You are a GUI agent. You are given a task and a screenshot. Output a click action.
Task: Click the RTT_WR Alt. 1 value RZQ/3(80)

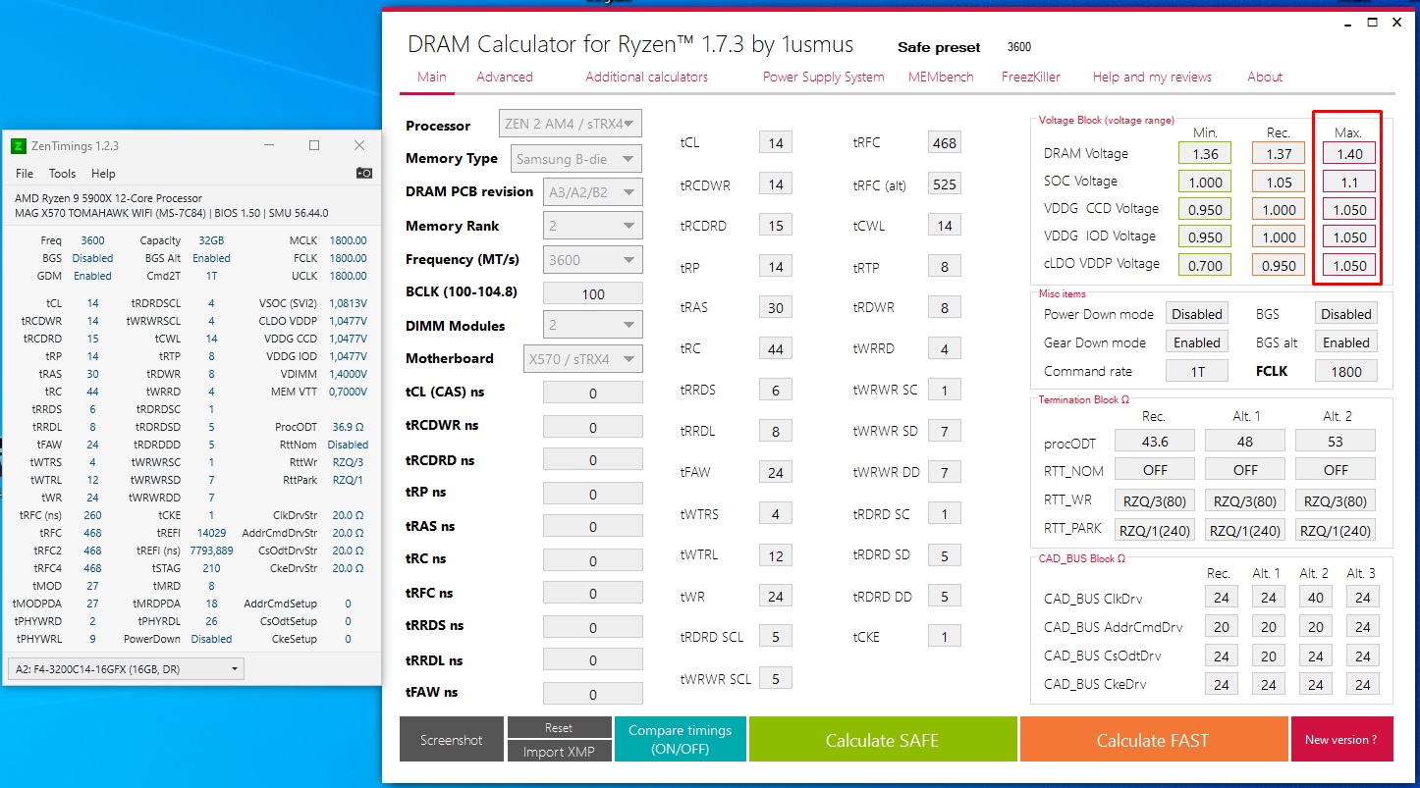1245,500
